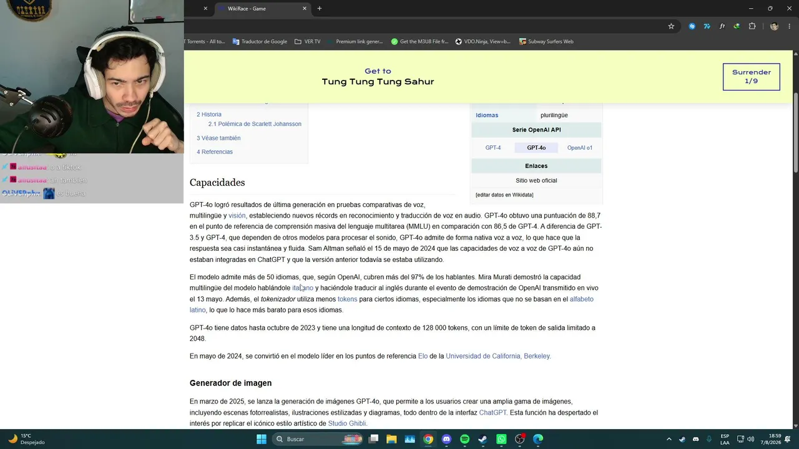Open the Premium link generator bookmark
Screen dimensions: 799x449
coord(355,42)
